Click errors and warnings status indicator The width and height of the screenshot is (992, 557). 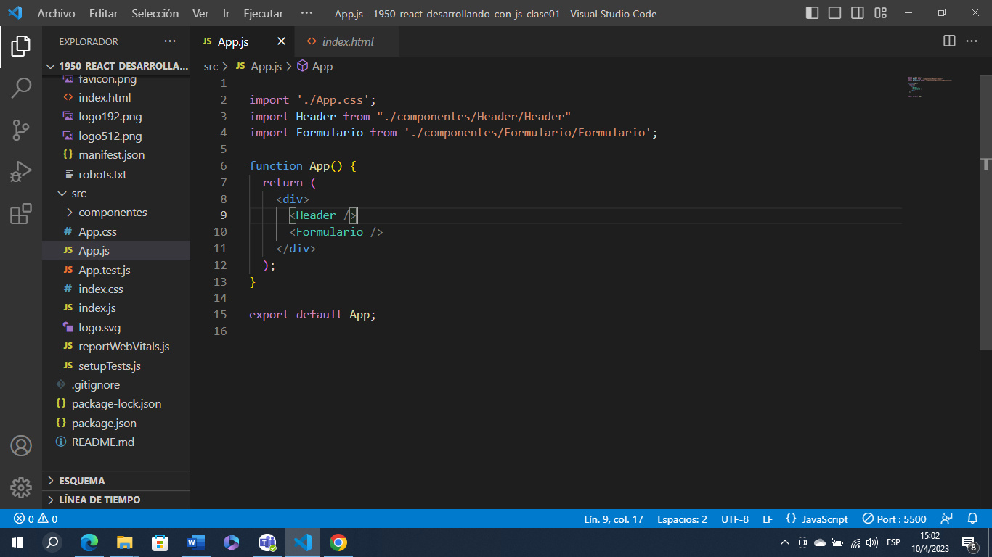[x=36, y=519]
